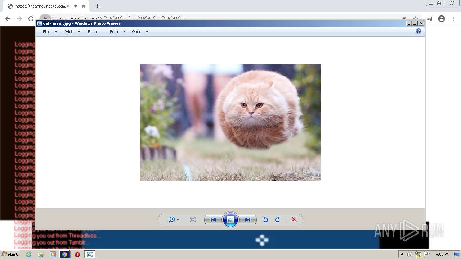Expand the Print dropdown arrow
Image resolution: width=461 pixels, height=259 pixels.
(x=79, y=32)
